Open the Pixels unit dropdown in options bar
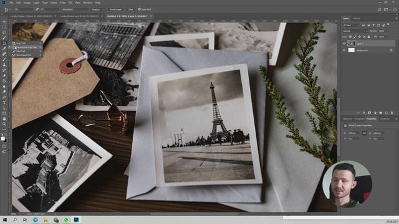399x224 pixels. coord(97,9)
